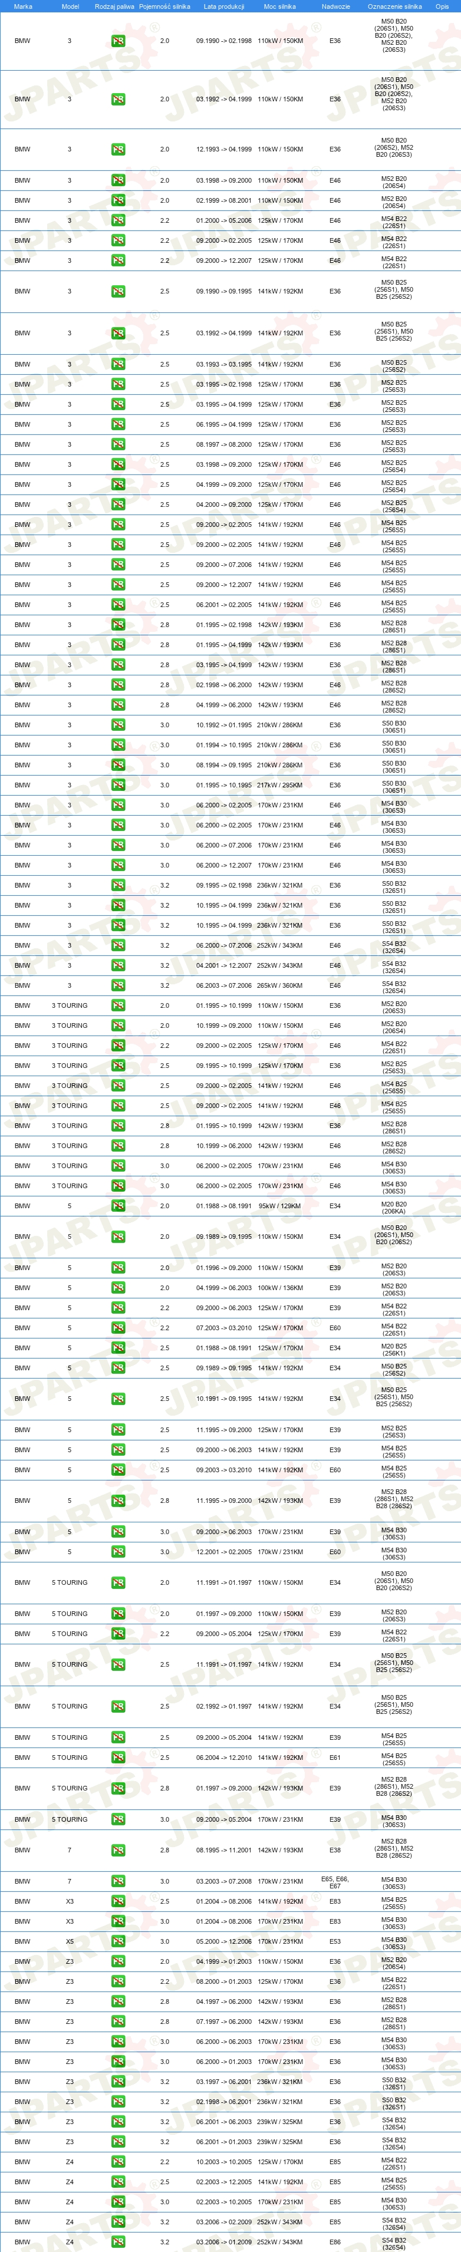Viewport: 461px width, 2252px height.
Task: Click the Marka column header
Action: tap(23, 6)
